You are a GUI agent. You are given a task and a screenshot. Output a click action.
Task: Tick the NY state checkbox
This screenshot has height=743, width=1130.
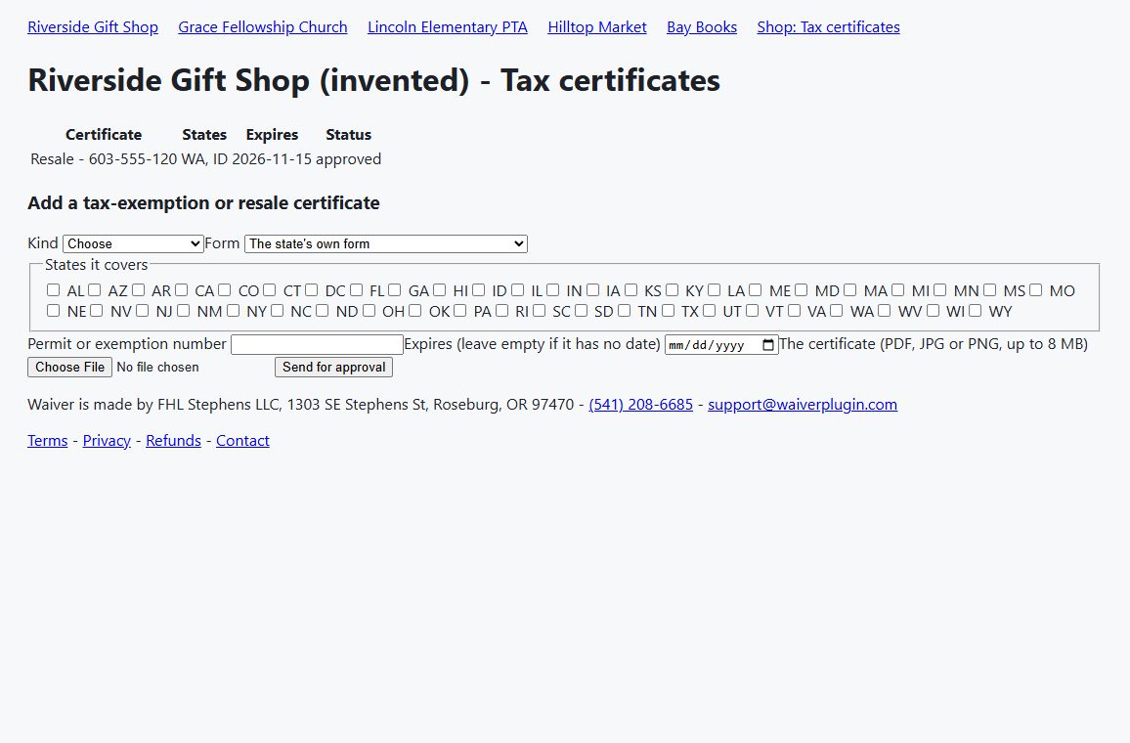(x=233, y=311)
